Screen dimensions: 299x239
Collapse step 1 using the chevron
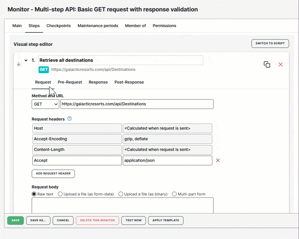26,61
